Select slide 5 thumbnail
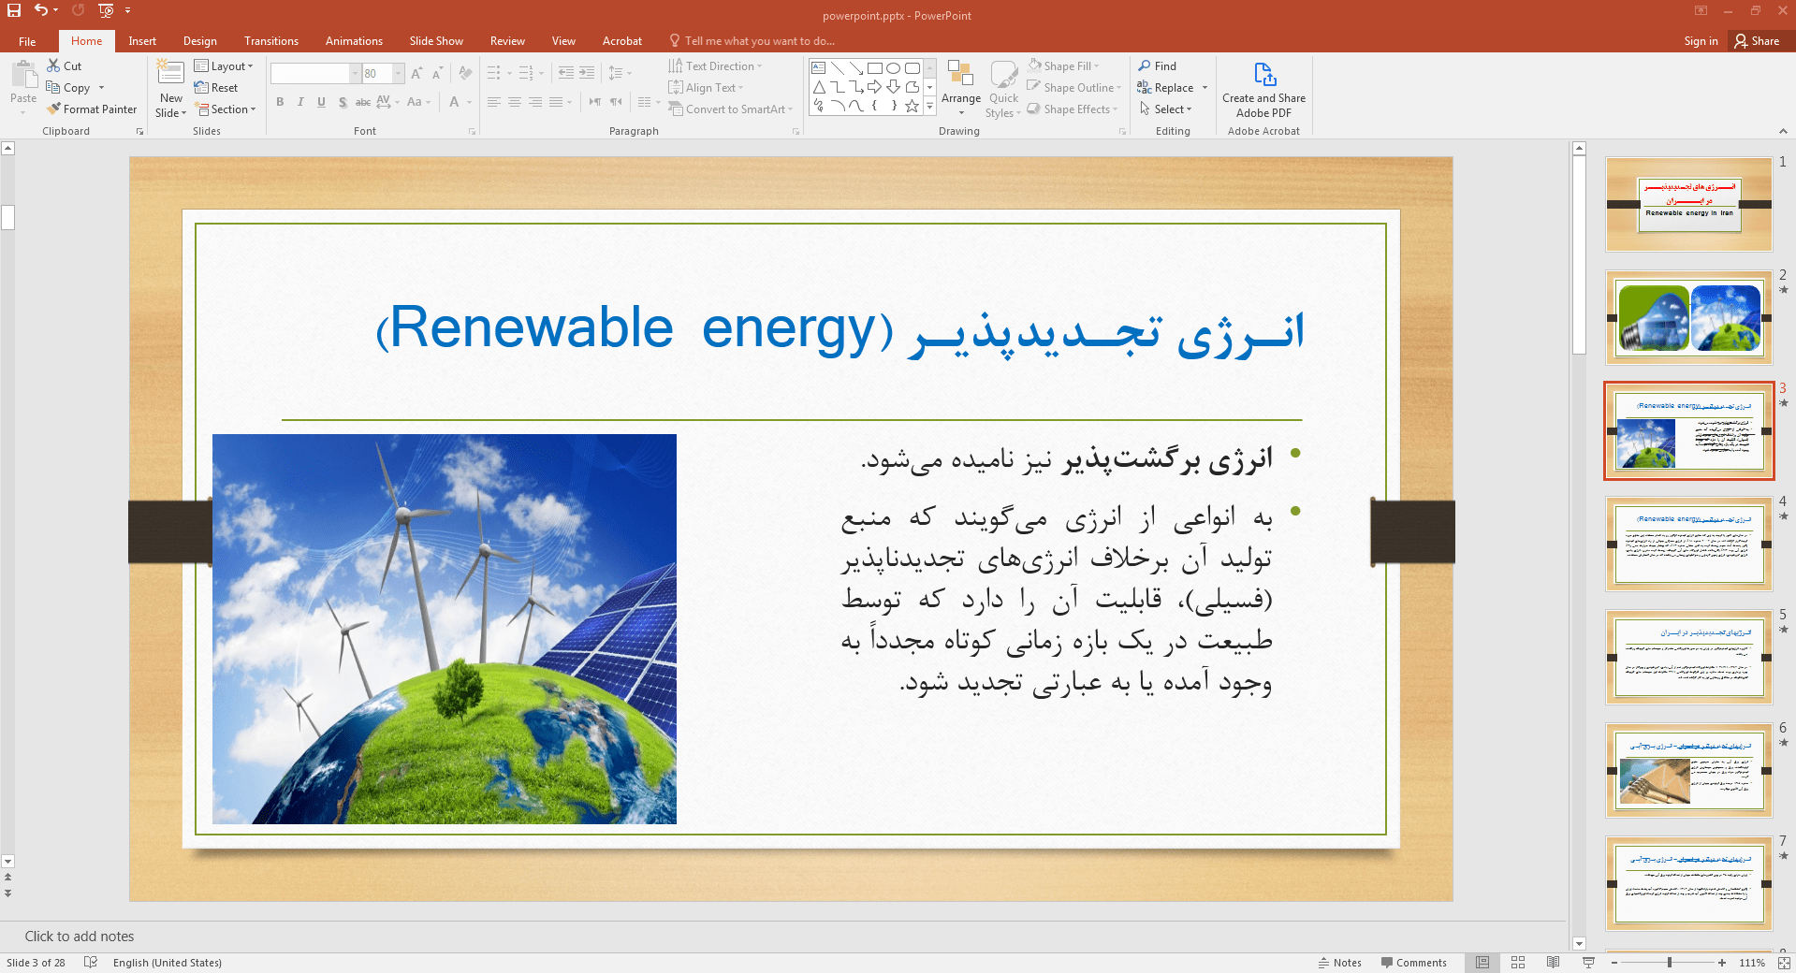The width and height of the screenshot is (1796, 973). click(1688, 657)
